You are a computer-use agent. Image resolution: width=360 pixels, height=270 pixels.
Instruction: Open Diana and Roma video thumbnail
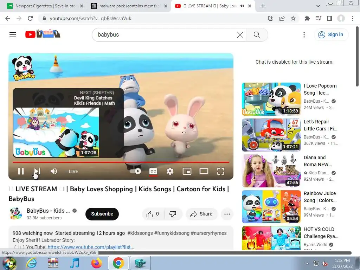(x=271, y=171)
